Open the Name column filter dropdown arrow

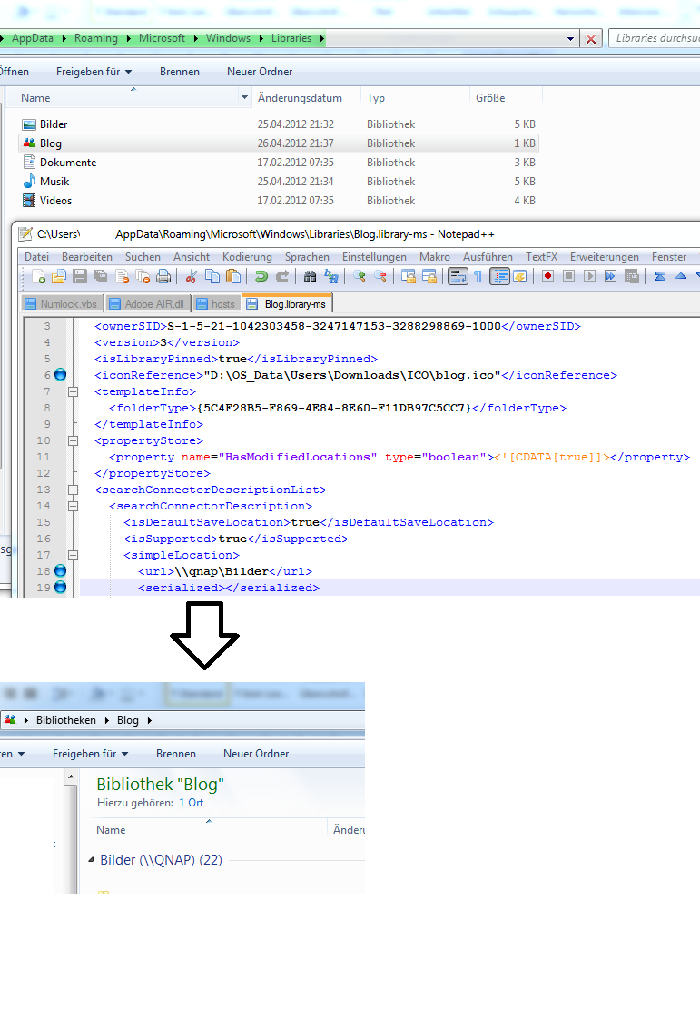[244, 98]
